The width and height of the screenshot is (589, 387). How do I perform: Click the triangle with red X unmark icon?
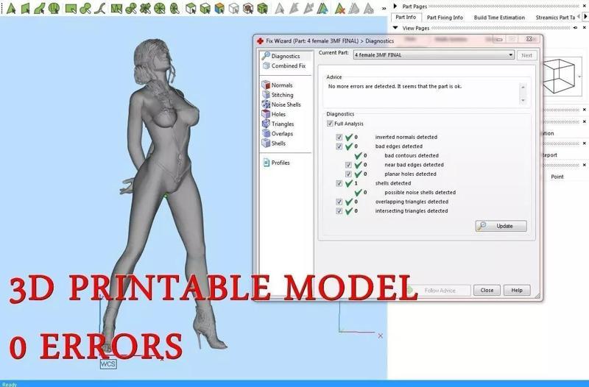pos(340,8)
